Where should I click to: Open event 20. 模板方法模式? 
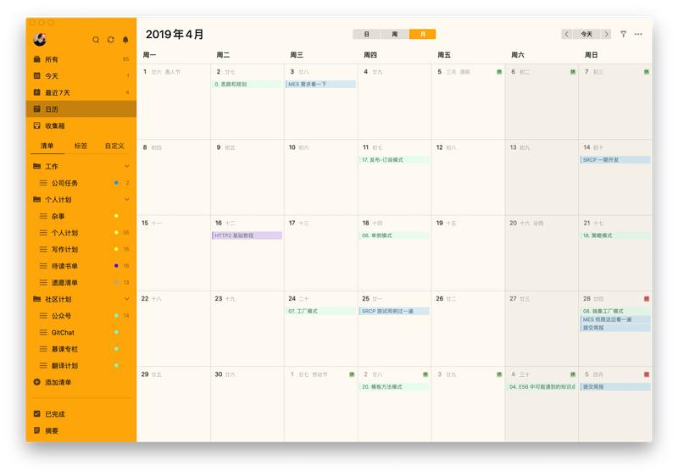[394, 386]
